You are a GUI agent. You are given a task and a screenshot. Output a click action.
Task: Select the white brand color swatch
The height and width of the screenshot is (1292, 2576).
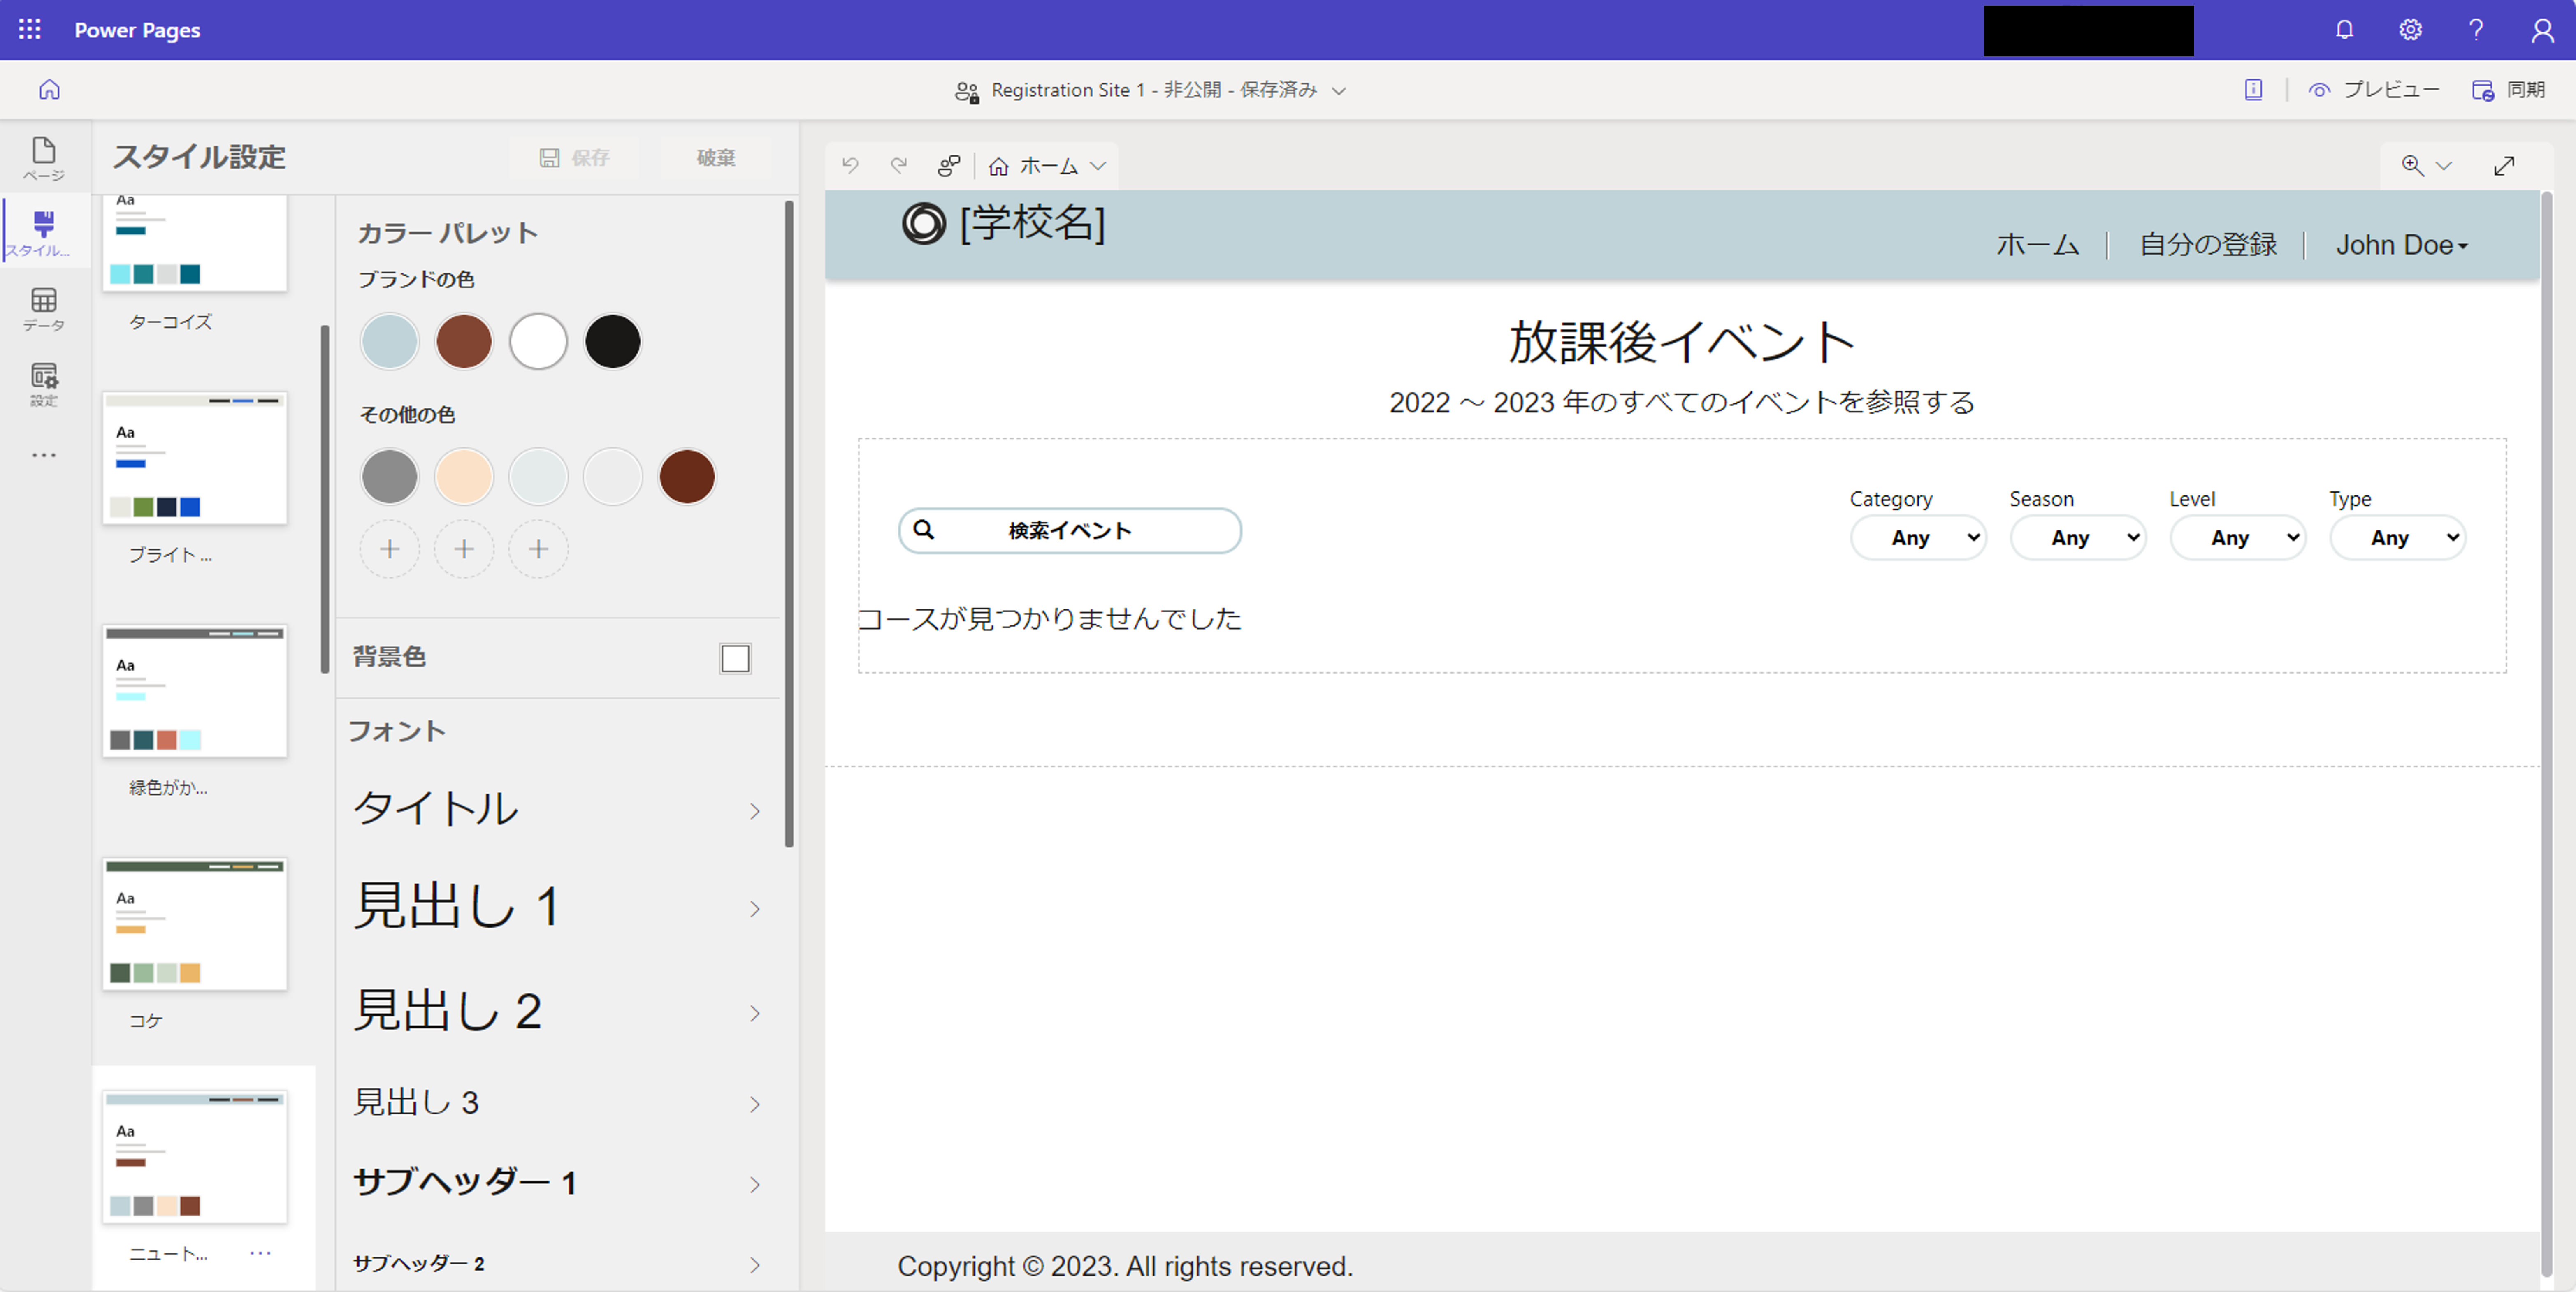[x=538, y=342]
